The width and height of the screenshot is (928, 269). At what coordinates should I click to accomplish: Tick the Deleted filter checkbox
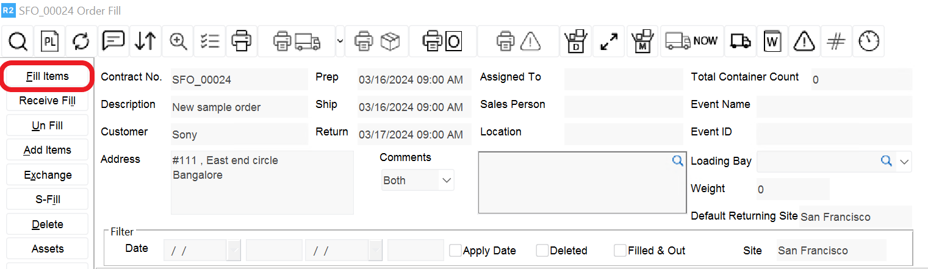[542, 251]
